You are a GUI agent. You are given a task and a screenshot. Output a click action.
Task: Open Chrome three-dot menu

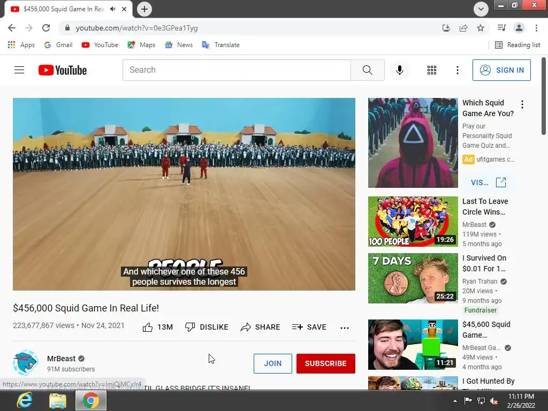536,28
